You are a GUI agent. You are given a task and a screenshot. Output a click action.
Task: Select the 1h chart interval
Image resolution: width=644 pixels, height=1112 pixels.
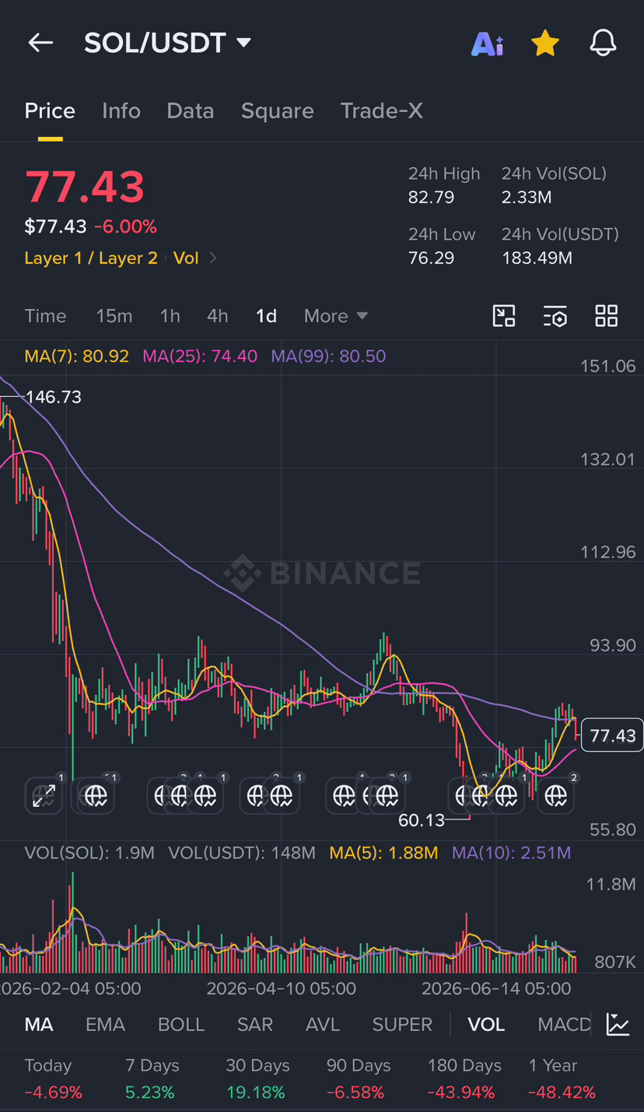click(170, 316)
